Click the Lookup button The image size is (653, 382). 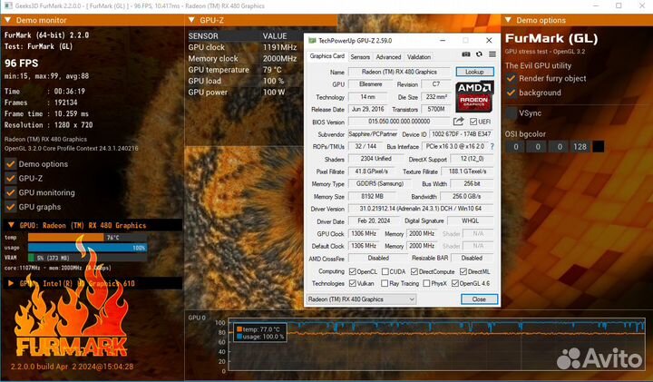[474, 72]
